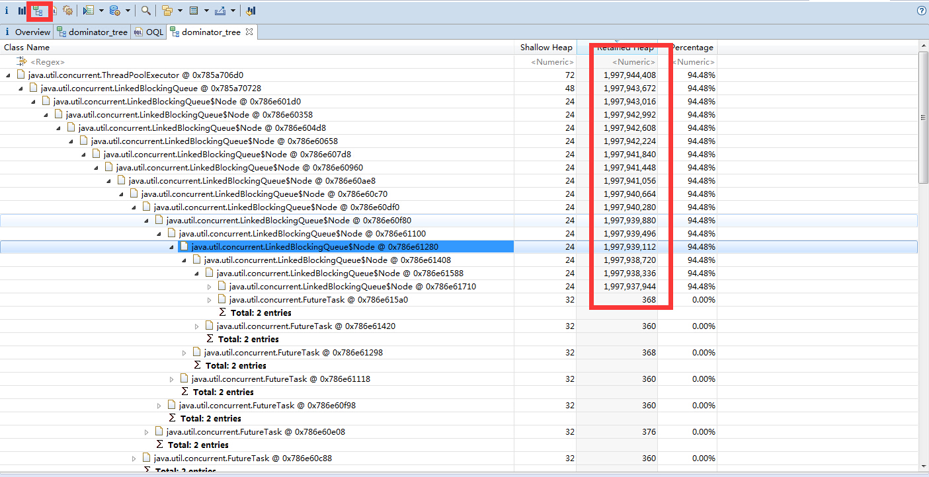This screenshot has height=477, width=929.
Task: Open the Overview info icon in toolbar
Action: pos(7,11)
